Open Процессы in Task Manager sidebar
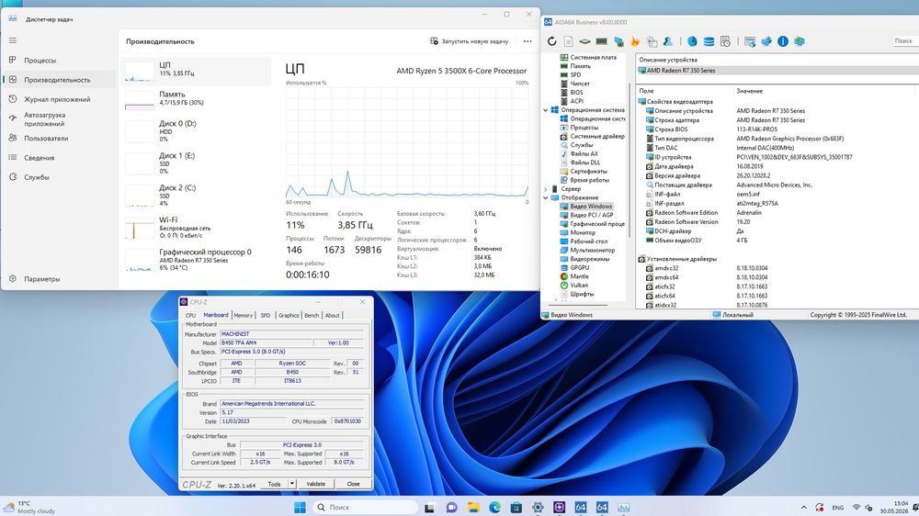The height and width of the screenshot is (516, 919). coord(59,61)
